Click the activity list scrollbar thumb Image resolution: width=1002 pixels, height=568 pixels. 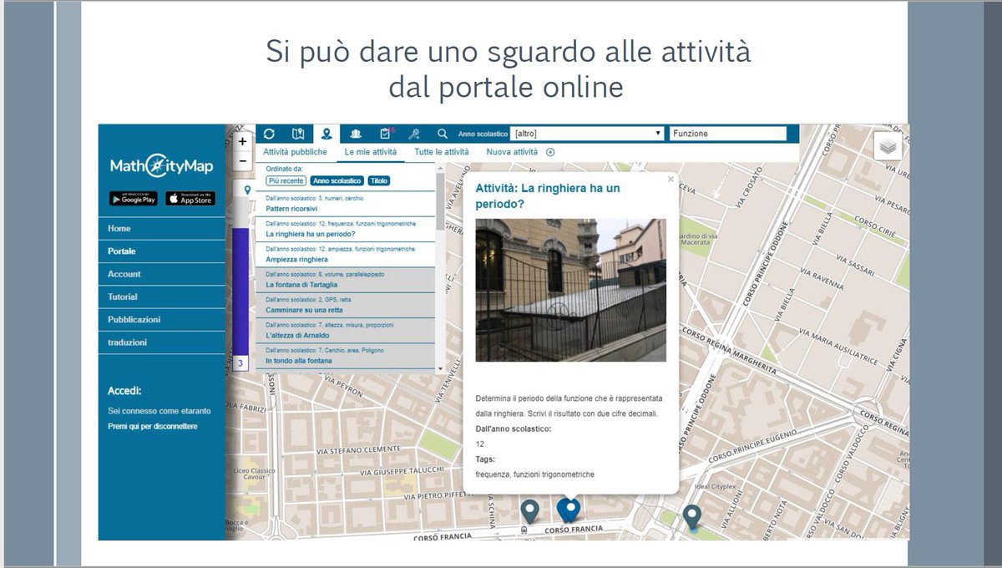pos(440,201)
